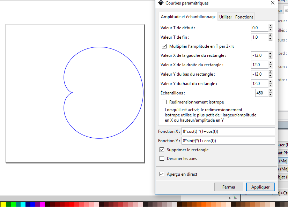Focus the X gauche du rectangle field
Image resolution: width=288 pixels, height=207 pixels.
[260, 55]
